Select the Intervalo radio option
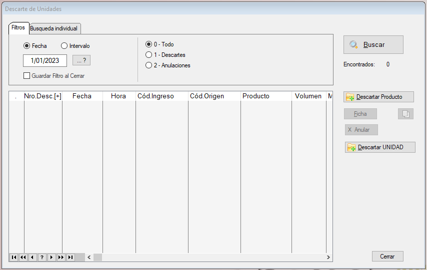 [x=64, y=46]
